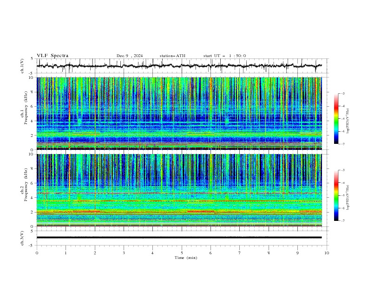
Task: Click the ch.1 voltage waveform trace
Action: (179, 66)
